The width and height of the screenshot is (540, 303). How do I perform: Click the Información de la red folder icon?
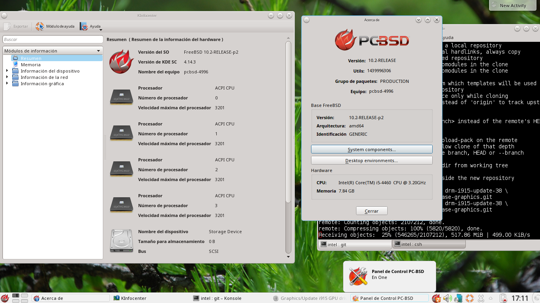click(x=15, y=77)
